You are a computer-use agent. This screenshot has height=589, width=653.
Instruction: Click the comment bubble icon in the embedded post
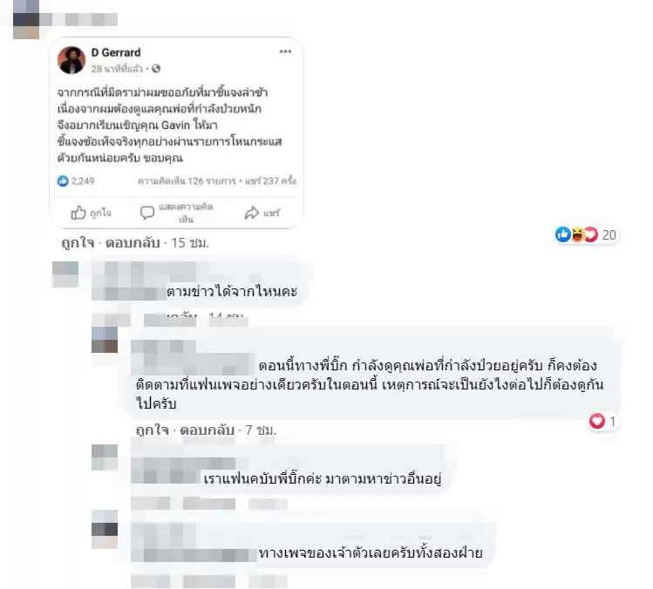coord(147,213)
